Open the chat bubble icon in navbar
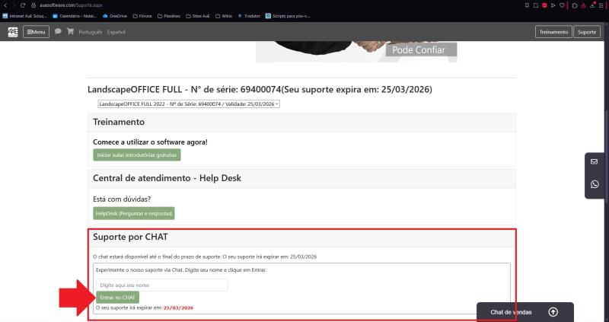Screen dimensions: 609x322 click(x=58, y=32)
